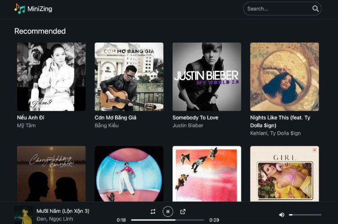338x224 pixels.
Task: Adjust the volume slider
Action: [x=305, y=215]
